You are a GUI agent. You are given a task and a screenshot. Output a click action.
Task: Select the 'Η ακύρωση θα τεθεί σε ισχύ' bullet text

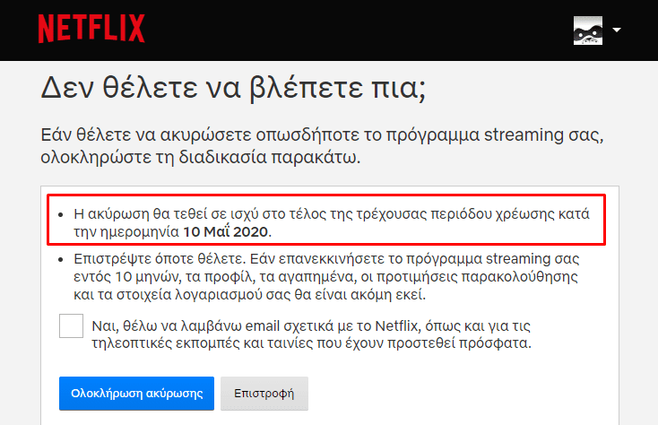click(332, 222)
